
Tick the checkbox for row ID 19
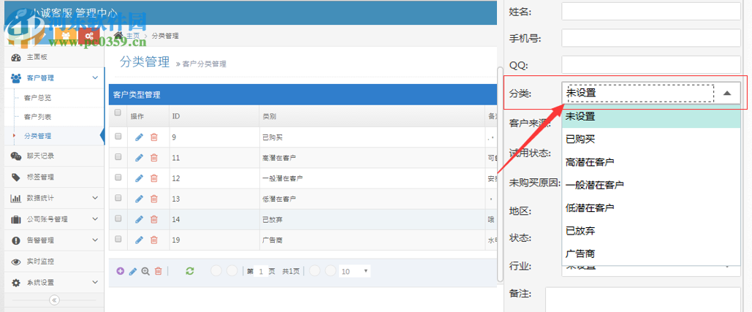pos(118,239)
